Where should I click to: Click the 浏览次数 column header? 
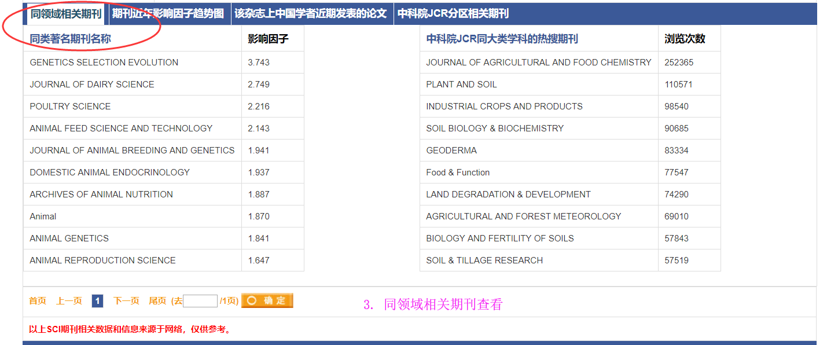coord(685,39)
